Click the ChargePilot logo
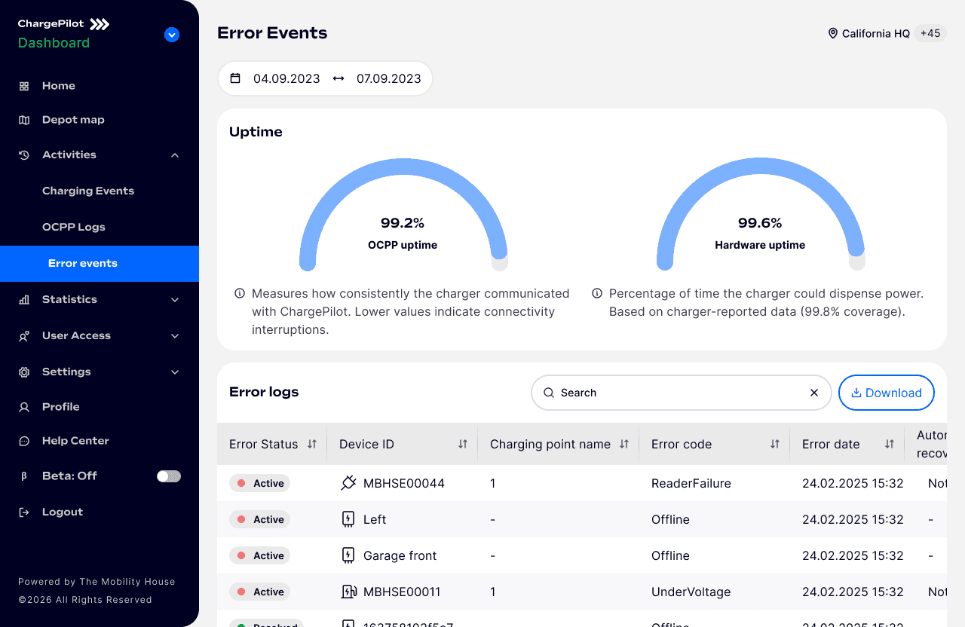The width and height of the screenshot is (965, 627). click(x=64, y=24)
